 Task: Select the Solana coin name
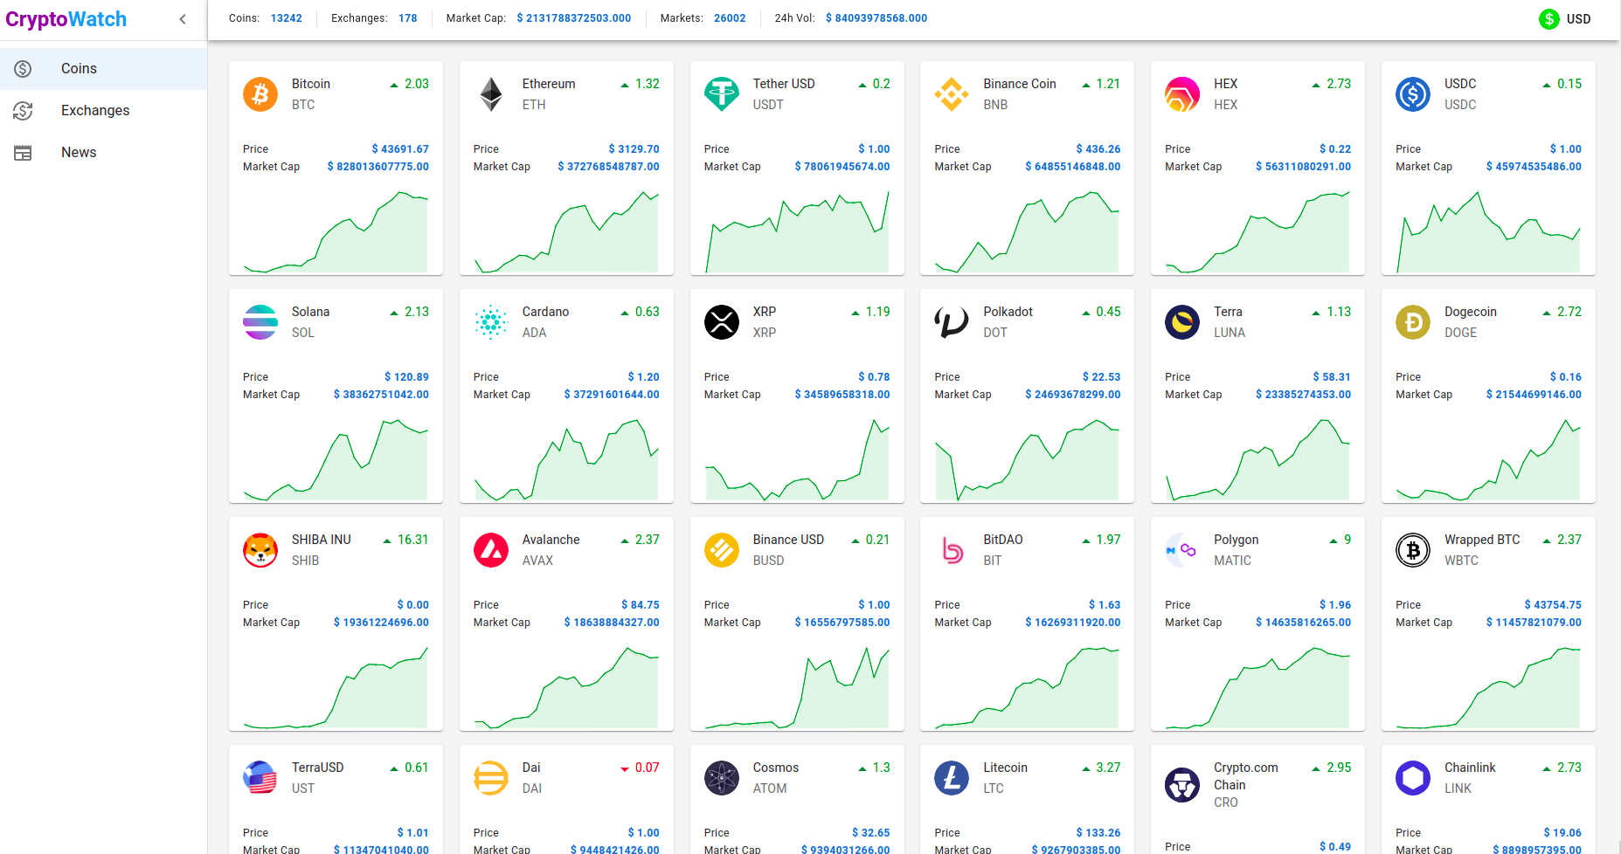pyautogui.click(x=311, y=312)
